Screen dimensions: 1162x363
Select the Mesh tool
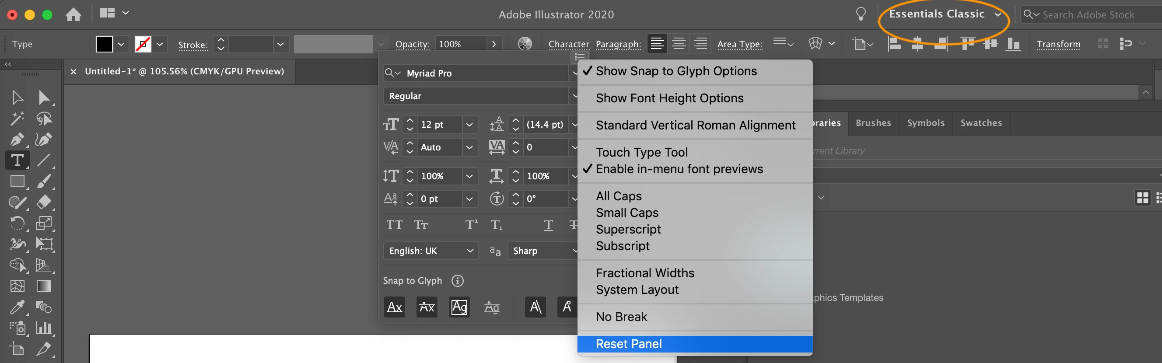coord(17,286)
